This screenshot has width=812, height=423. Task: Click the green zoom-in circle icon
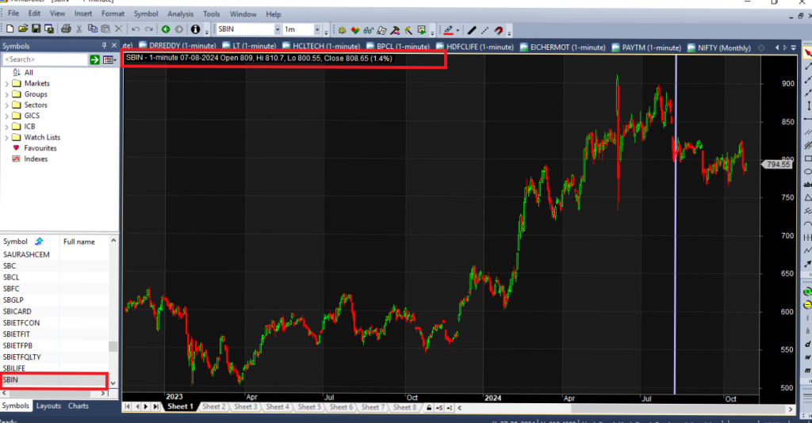pos(807,292)
